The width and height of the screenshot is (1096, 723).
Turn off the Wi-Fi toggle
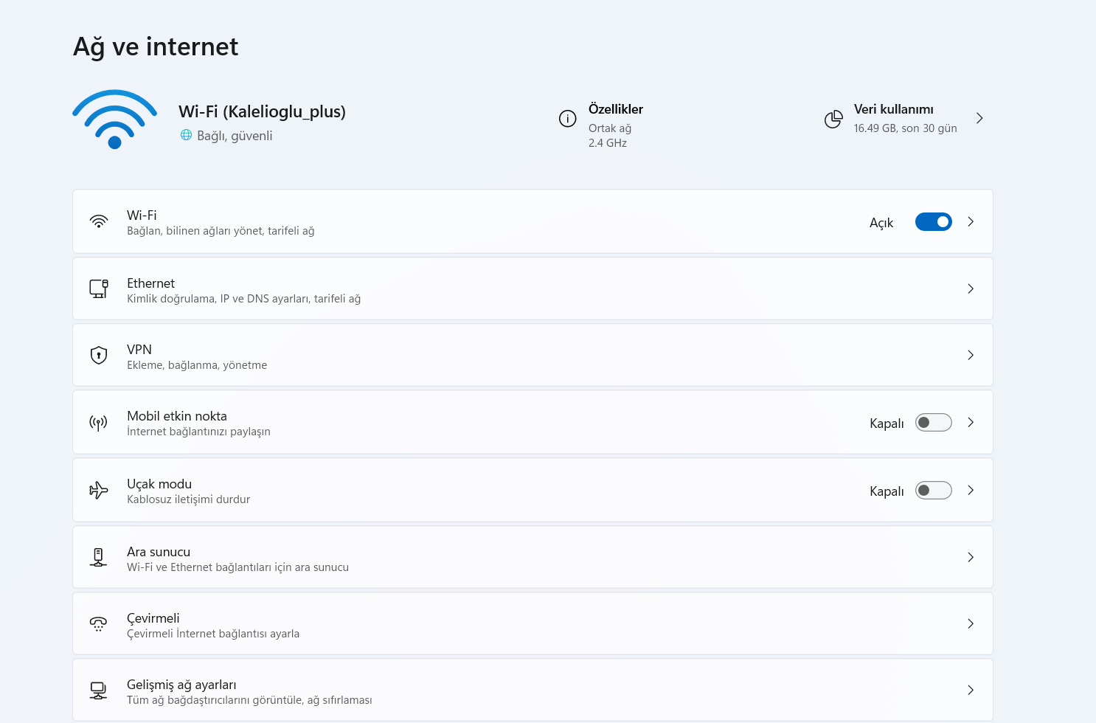tap(934, 221)
